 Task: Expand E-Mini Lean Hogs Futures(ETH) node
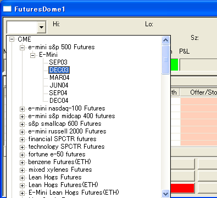point(22,193)
